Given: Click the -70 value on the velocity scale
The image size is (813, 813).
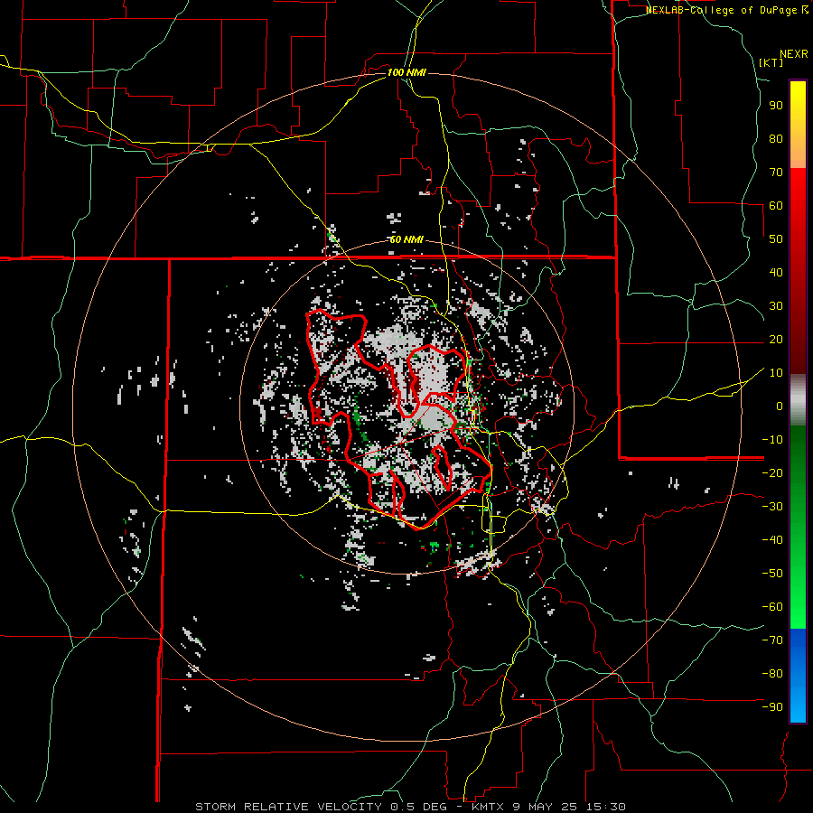Looking at the screenshot, I should pos(772,640).
